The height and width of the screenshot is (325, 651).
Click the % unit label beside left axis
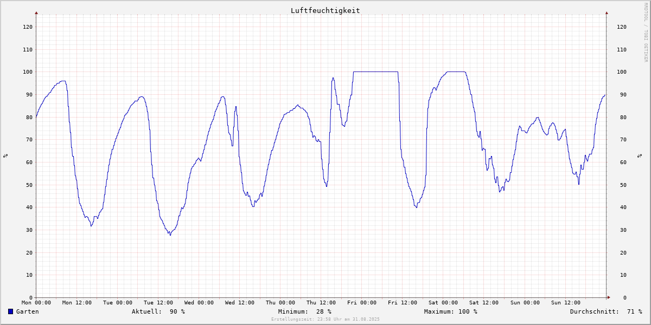coord(5,156)
